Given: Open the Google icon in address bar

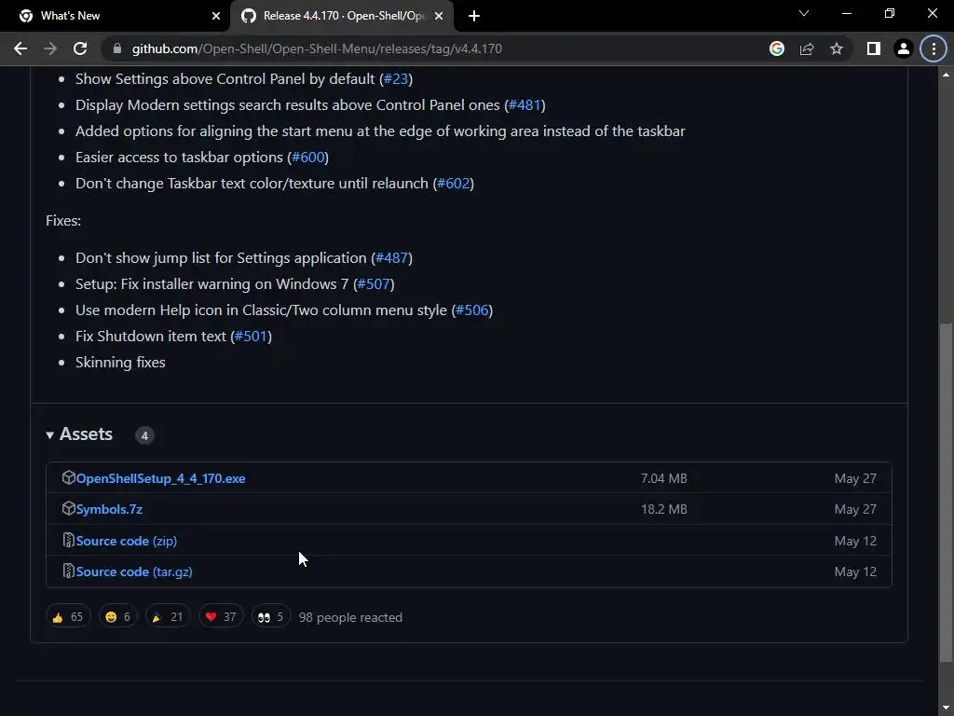Looking at the screenshot, I should pyautogui.click(x=776, y=48).
